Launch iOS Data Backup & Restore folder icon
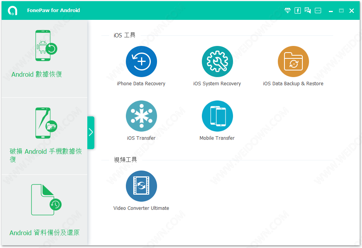Viewport: 362px width, 248px height. click(293, 62)
